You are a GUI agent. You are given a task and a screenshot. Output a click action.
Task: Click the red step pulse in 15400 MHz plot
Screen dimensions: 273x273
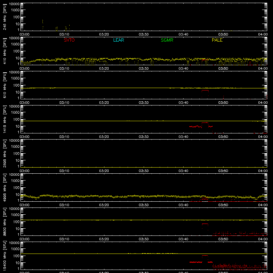pos(205,256)
